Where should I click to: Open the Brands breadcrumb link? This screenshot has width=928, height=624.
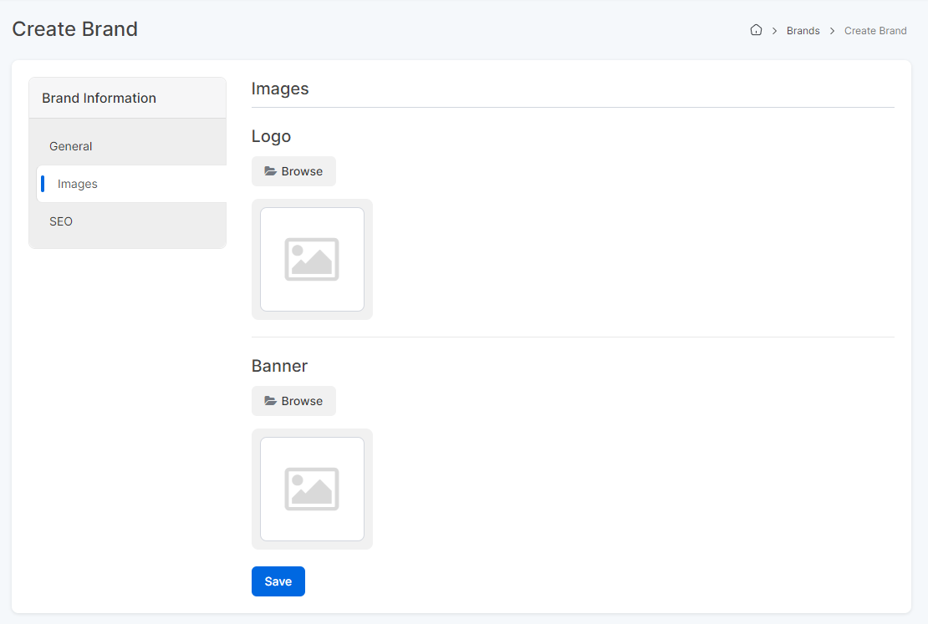(803, 31)
